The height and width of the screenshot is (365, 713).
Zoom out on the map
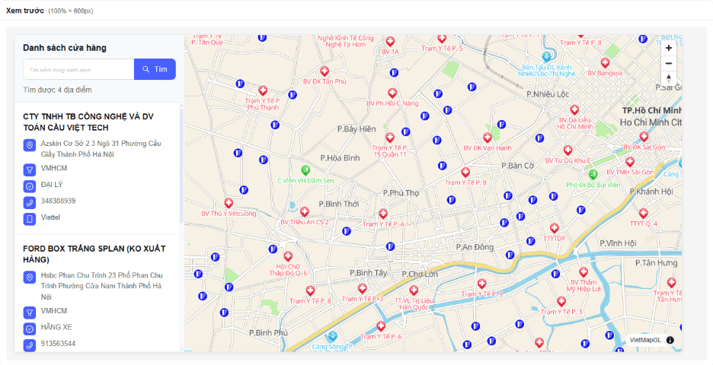[x=669, y=63]
